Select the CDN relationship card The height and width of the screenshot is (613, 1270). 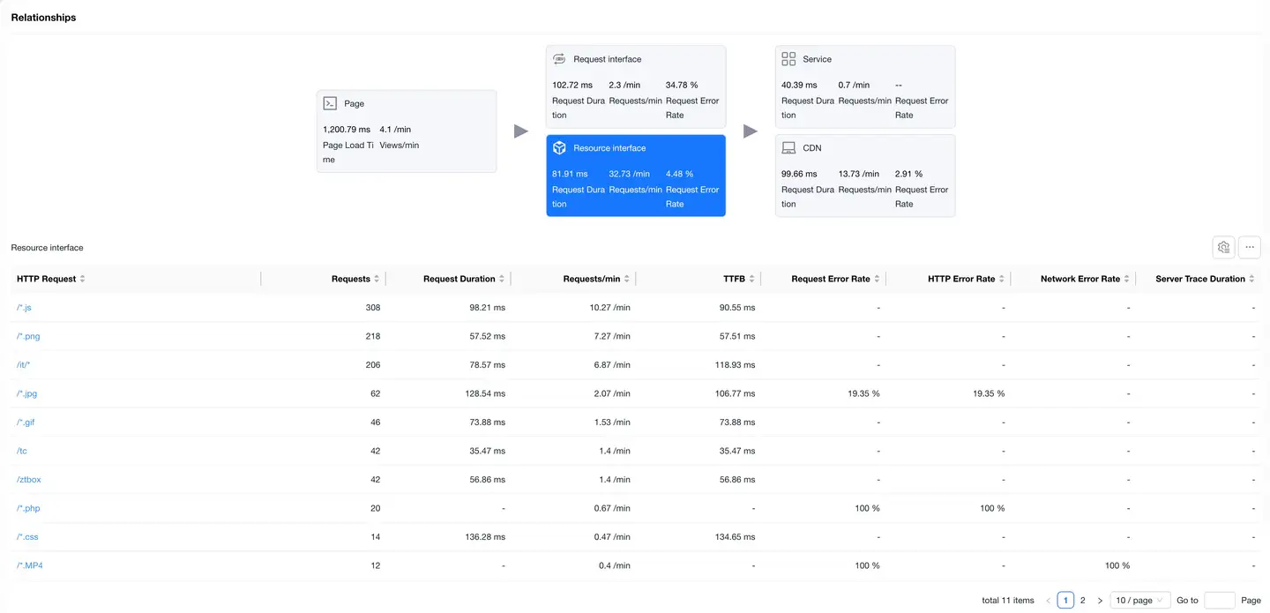click(864, 175)
